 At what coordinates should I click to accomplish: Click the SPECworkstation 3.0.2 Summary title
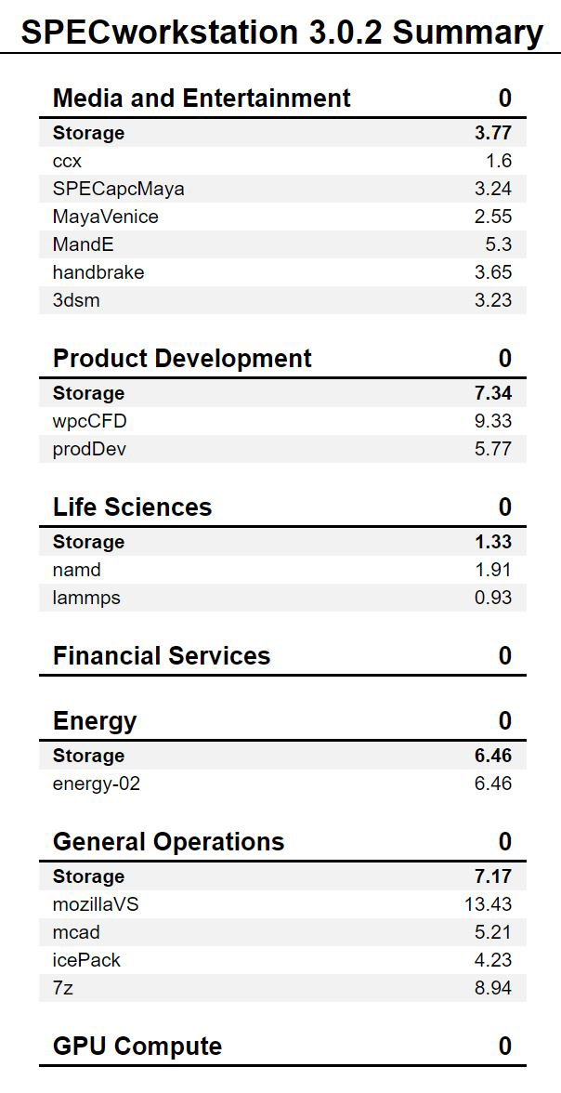click(281, 32)
